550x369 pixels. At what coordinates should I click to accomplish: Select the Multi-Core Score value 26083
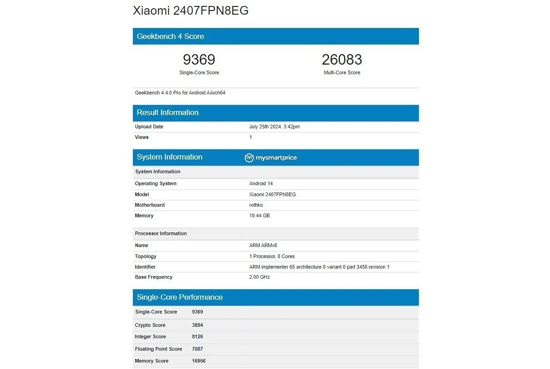pos(342,59)
